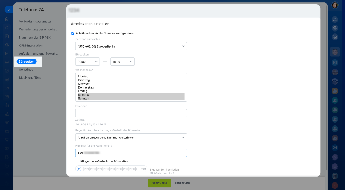Screen dimensions: 345x190
Task: Close the Telefonie 24 slider panel
Action: click(9, 10)
